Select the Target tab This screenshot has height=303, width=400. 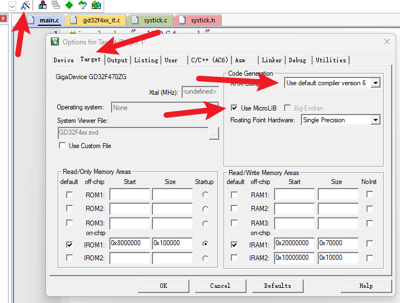coord(91,59)
